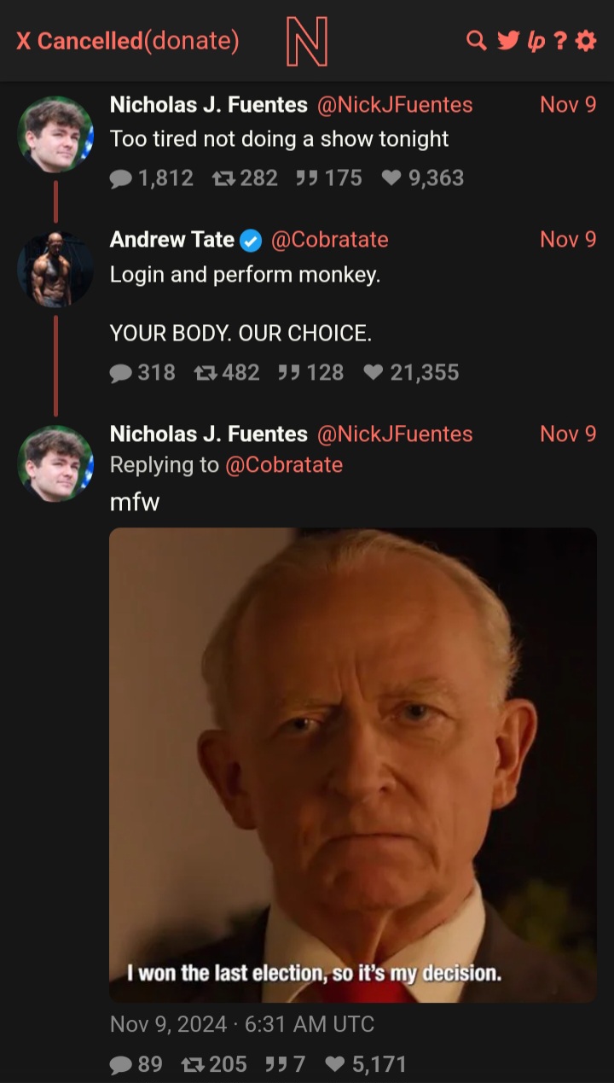
Task: Open the About question mark icon
Action: click(560, 40)
